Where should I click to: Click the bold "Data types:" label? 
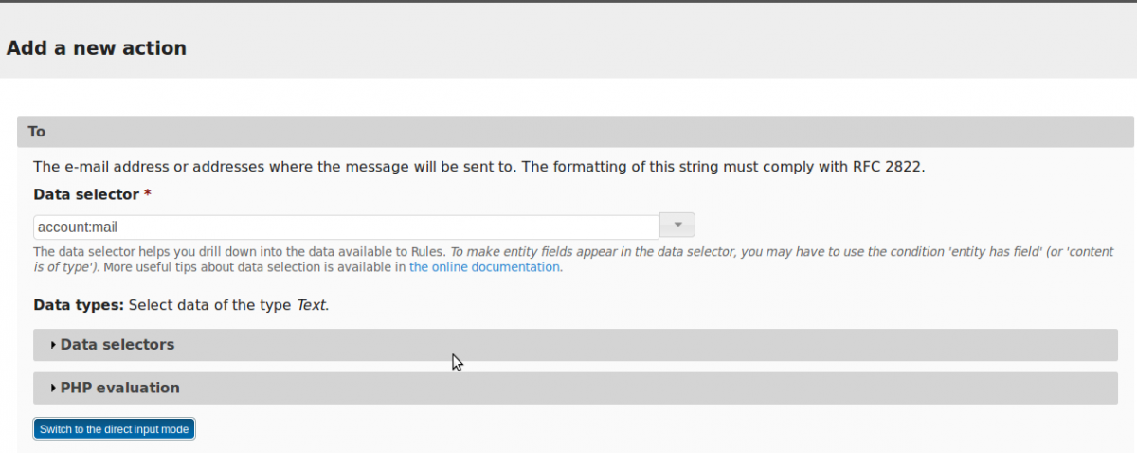79,305
